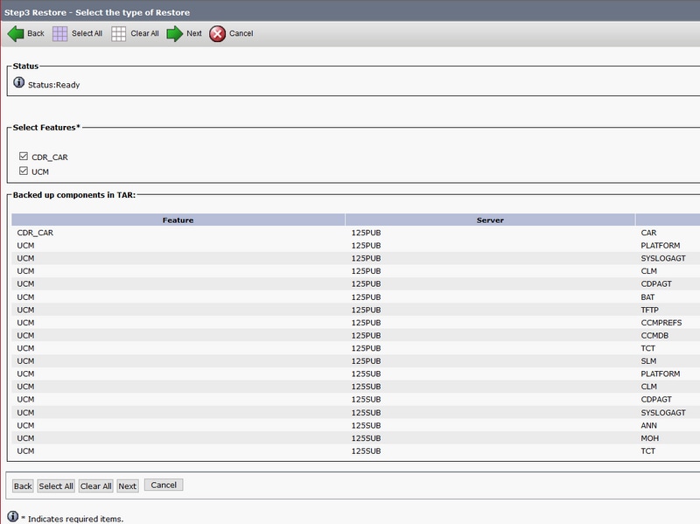Viewport: 700px width, 524px height.
Task: Click the bottom Back button
Action: pyautogui.click(x=23, y=486)
